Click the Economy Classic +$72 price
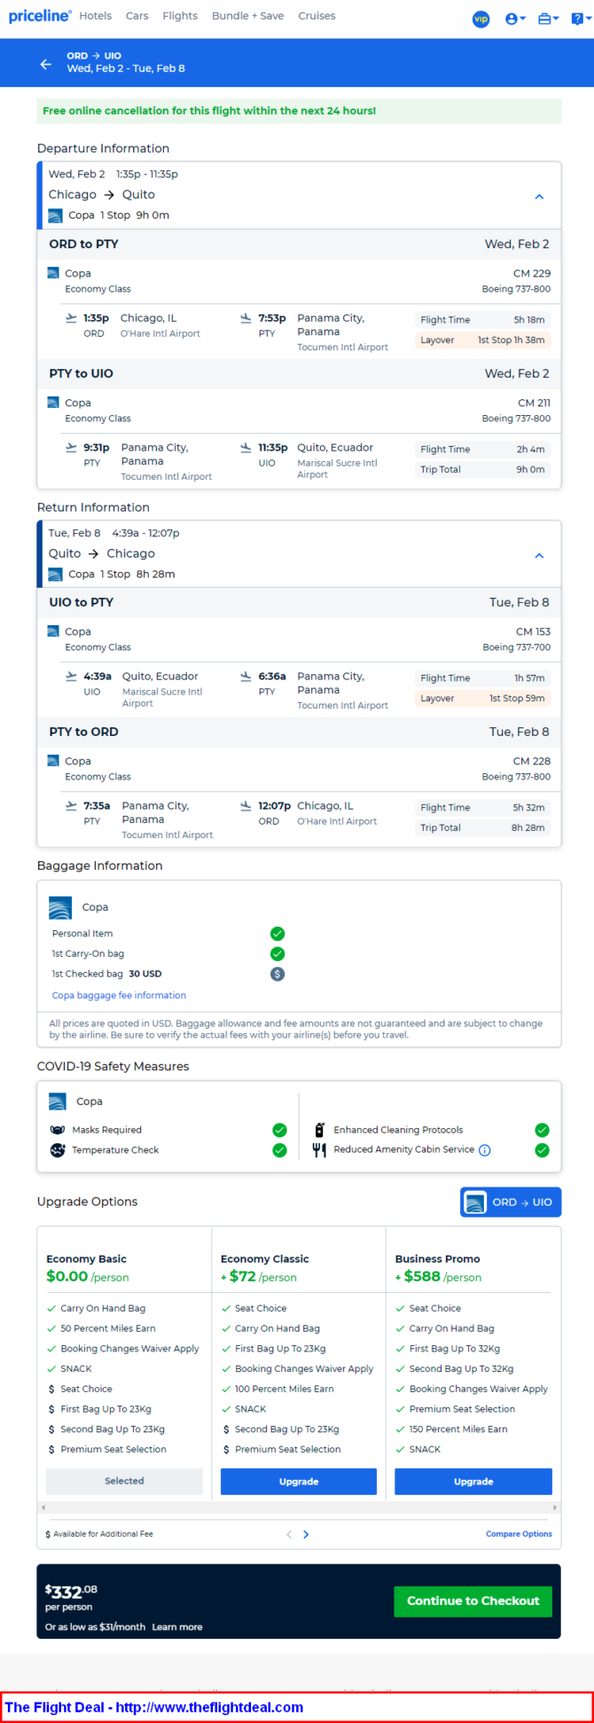Screen dimensions: 594x1723 click(x=259, y=1277)
